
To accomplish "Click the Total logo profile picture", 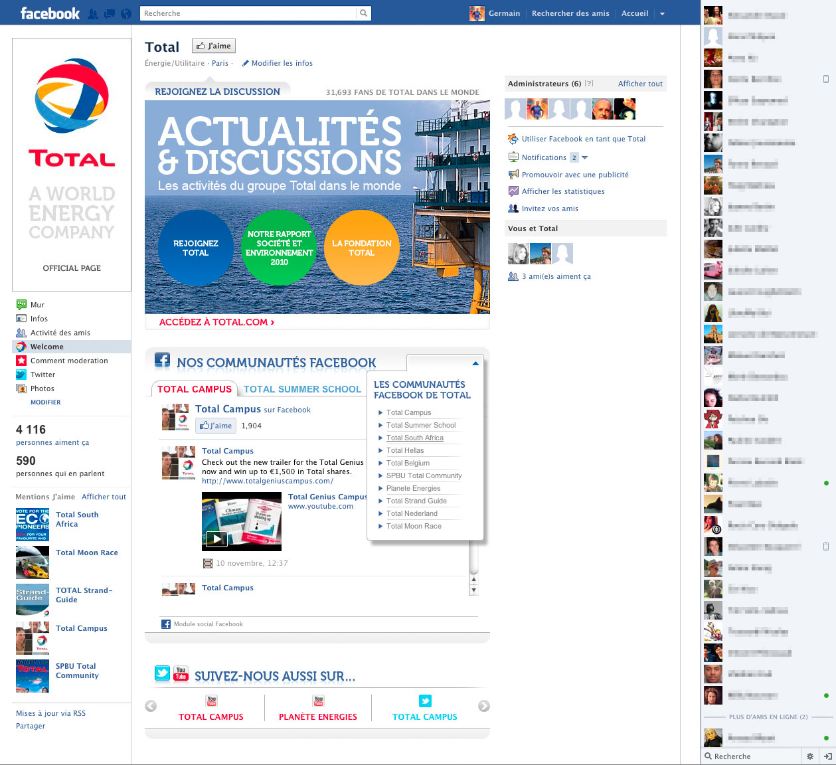I will tap(72, 165).
